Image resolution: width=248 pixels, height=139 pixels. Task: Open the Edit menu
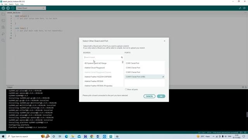6,4
